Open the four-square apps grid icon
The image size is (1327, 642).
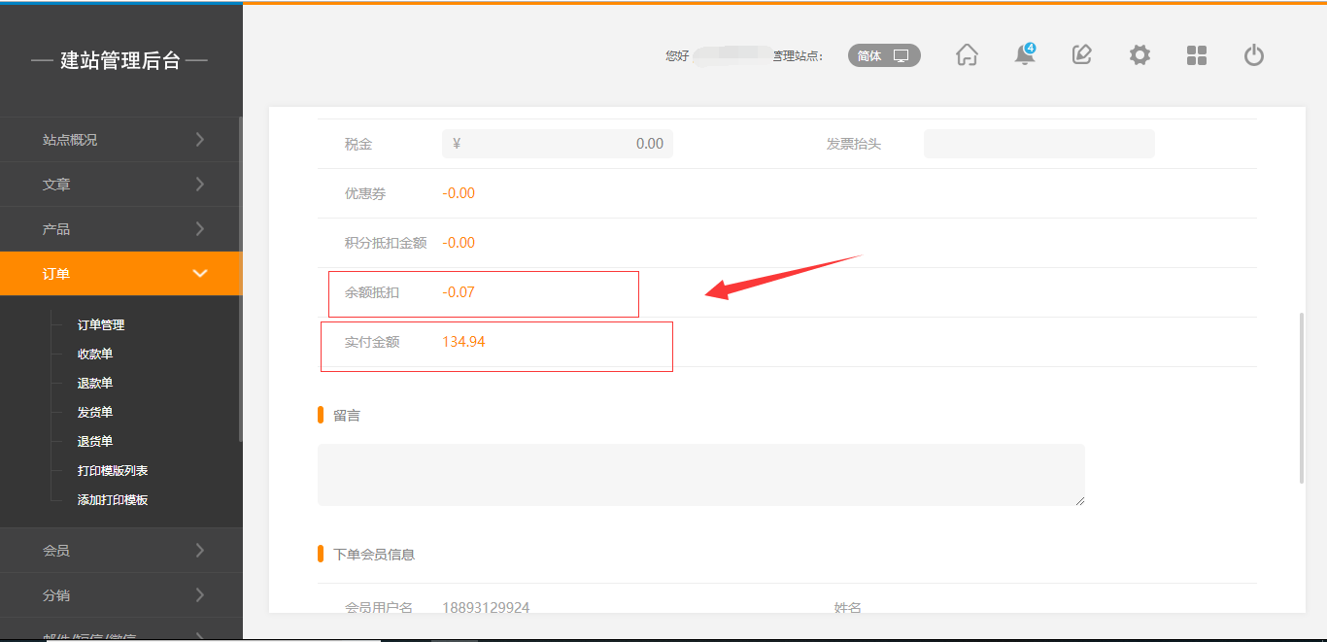click(1197, 55)
